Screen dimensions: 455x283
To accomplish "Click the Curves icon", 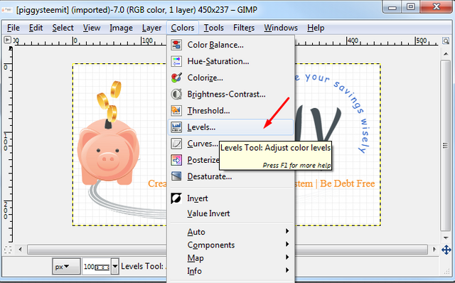I will [176, 144].
